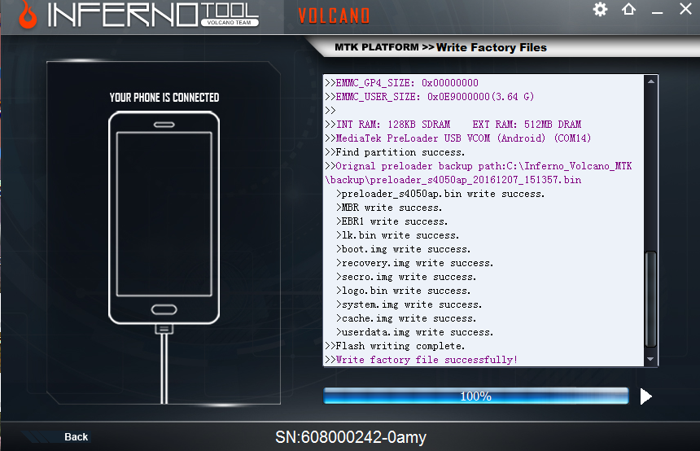Select 'boot.img write success.' line
Screen dimensions: 700x451
pyautogui.click(x=404, y=249)
